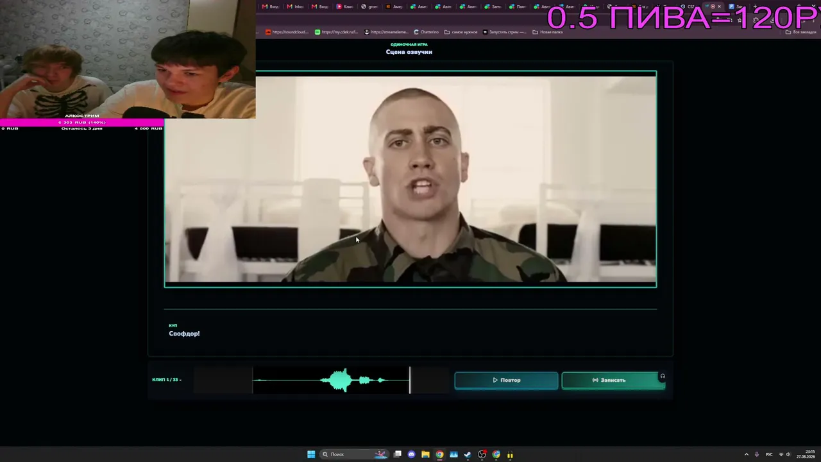Open the "Все закладки" bookmarks folder
Screen dimensions: 821x462
[x=802, y=32]
